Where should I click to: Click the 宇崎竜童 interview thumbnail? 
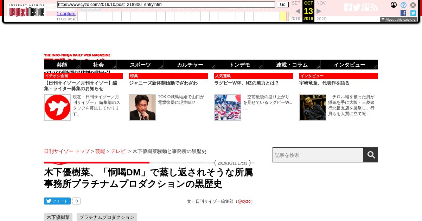click(x=313, y=107)
